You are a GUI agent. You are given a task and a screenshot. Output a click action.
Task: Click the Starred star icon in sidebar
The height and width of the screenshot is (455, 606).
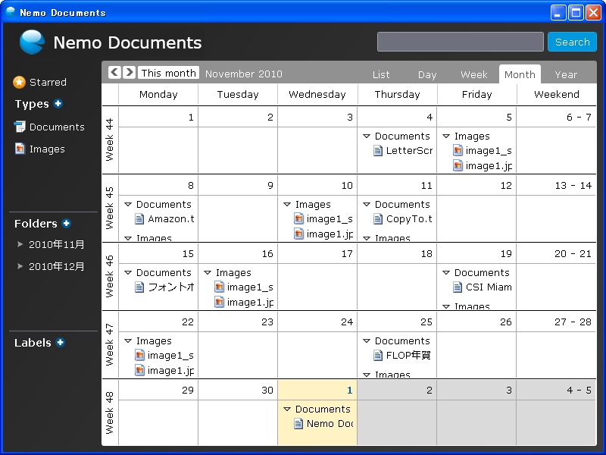pos(20,82)
